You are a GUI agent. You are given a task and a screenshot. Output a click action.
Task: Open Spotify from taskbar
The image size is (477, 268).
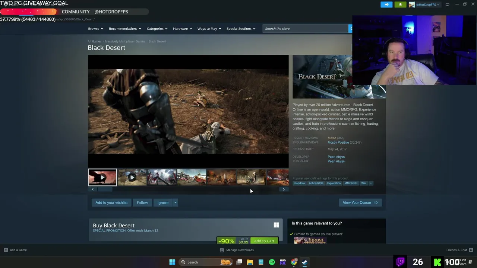[272, 262]
